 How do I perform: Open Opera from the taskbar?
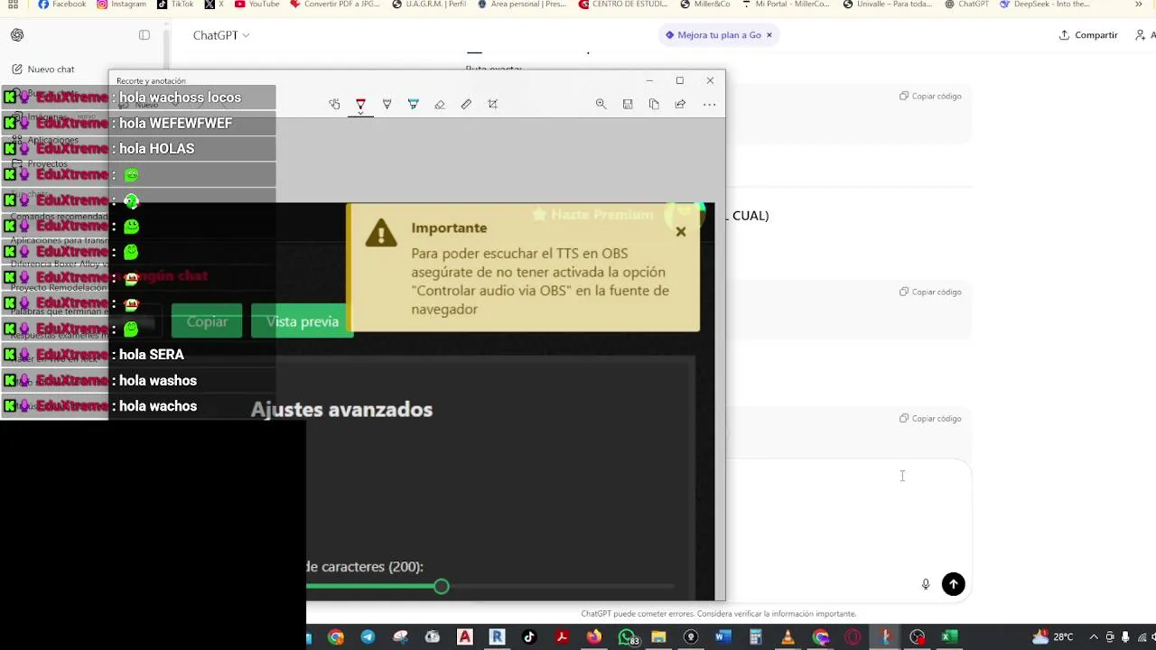[x=853, y=637]
